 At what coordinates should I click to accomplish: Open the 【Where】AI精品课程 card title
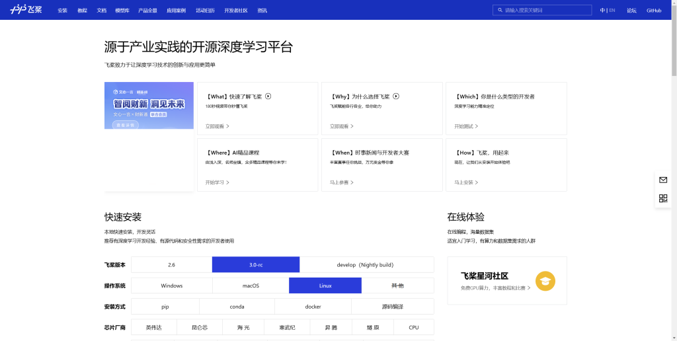point(232,153)
